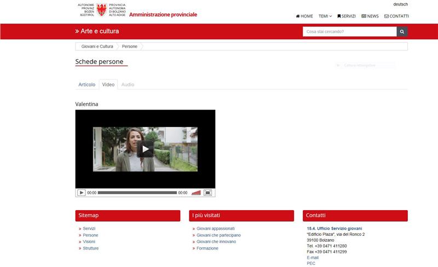438x267 pixels.
Task: Click the video progress seek bar
Action: point(137,193)
